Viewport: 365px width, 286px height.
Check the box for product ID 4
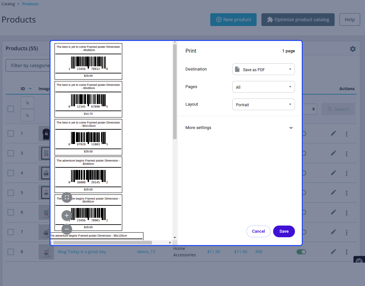click(x=11, y=173)
